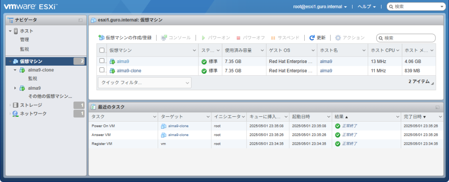Open the 仮想マシン column header dropdown
449x182 pixels.
[x=194, y=51]
